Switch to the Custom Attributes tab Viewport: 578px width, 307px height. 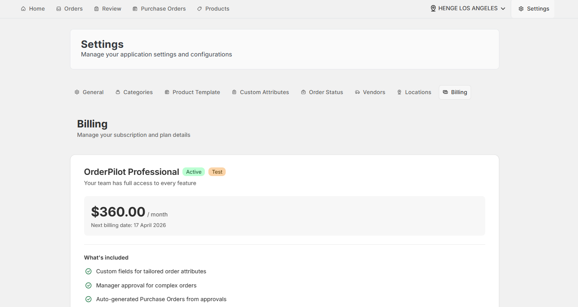click(x=260, y=92)
